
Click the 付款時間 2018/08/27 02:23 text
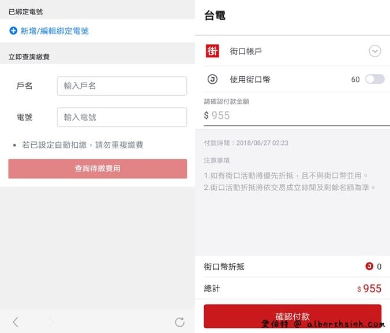pos(246,143)
